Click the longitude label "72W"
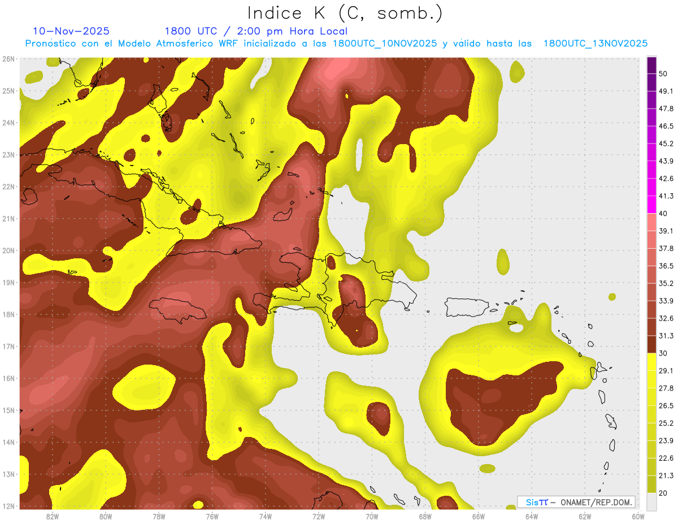678x524 pixels. (x=319, y=516)
